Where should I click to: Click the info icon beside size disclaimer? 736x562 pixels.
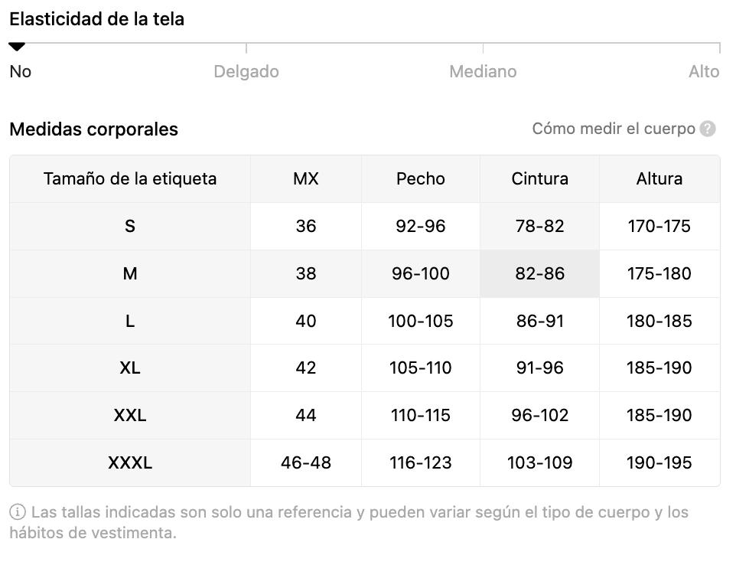(18, 511)
